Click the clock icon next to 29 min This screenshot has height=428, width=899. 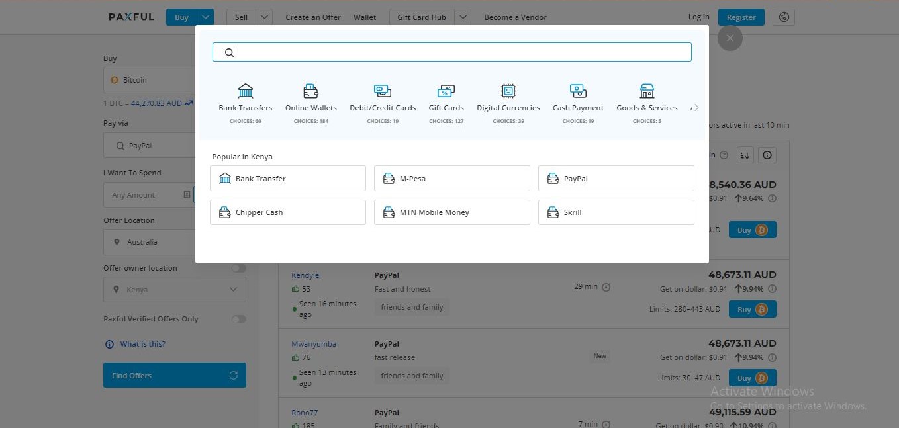606,287
